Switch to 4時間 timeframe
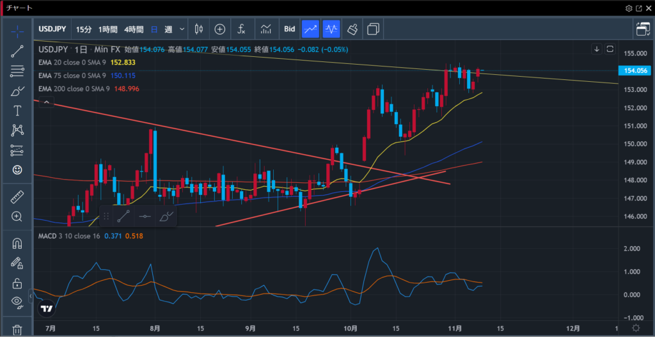655x337 pixels. [134, 29]
